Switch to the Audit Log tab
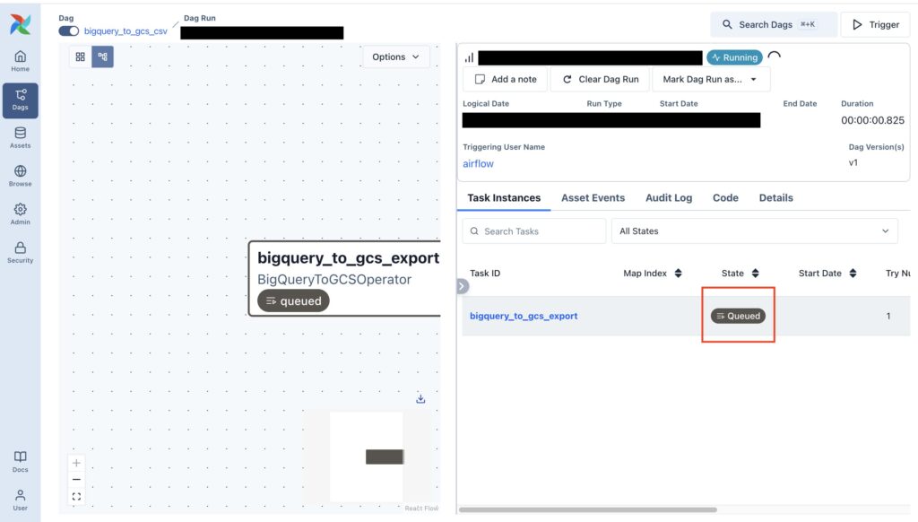Image resolution: width=918 pixels, height=522 pixels. pyautogui.click(x=669, y=197)
